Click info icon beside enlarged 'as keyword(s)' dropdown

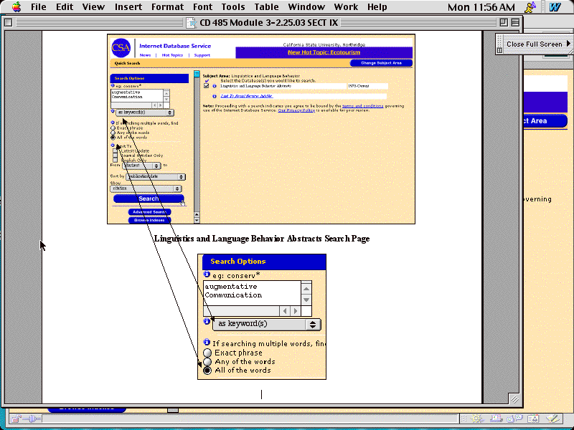coord(207,321)
